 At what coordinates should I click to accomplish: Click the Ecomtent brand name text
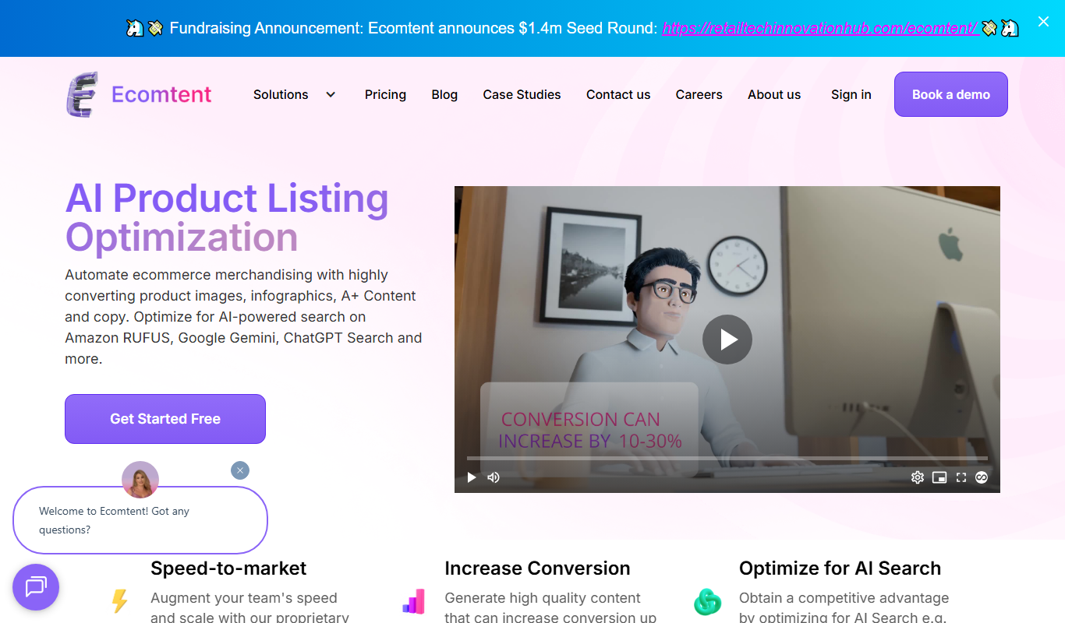(x=161, y=94)
